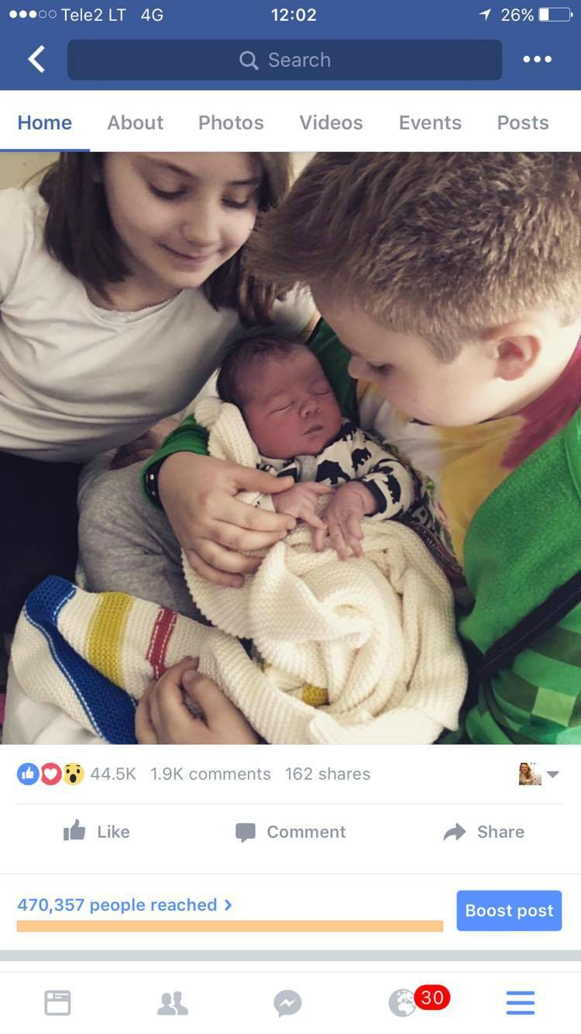581x1034 pixels.
Task: Expand the profile selector dropdown arrow
Action: pyautogui.click(x=552, y=774)
